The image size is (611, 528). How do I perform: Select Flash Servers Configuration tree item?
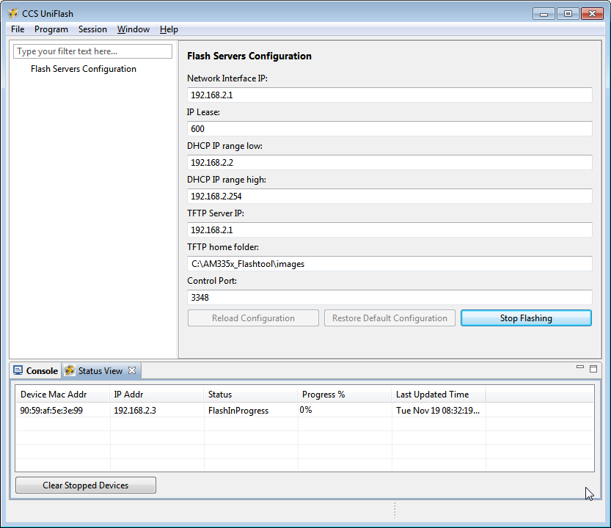83,69
